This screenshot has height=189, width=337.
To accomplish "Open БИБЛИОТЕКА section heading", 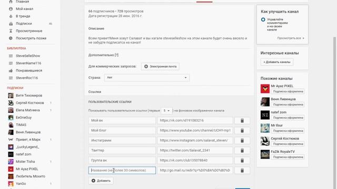I will pyautogui.click(x=16, y=48).
